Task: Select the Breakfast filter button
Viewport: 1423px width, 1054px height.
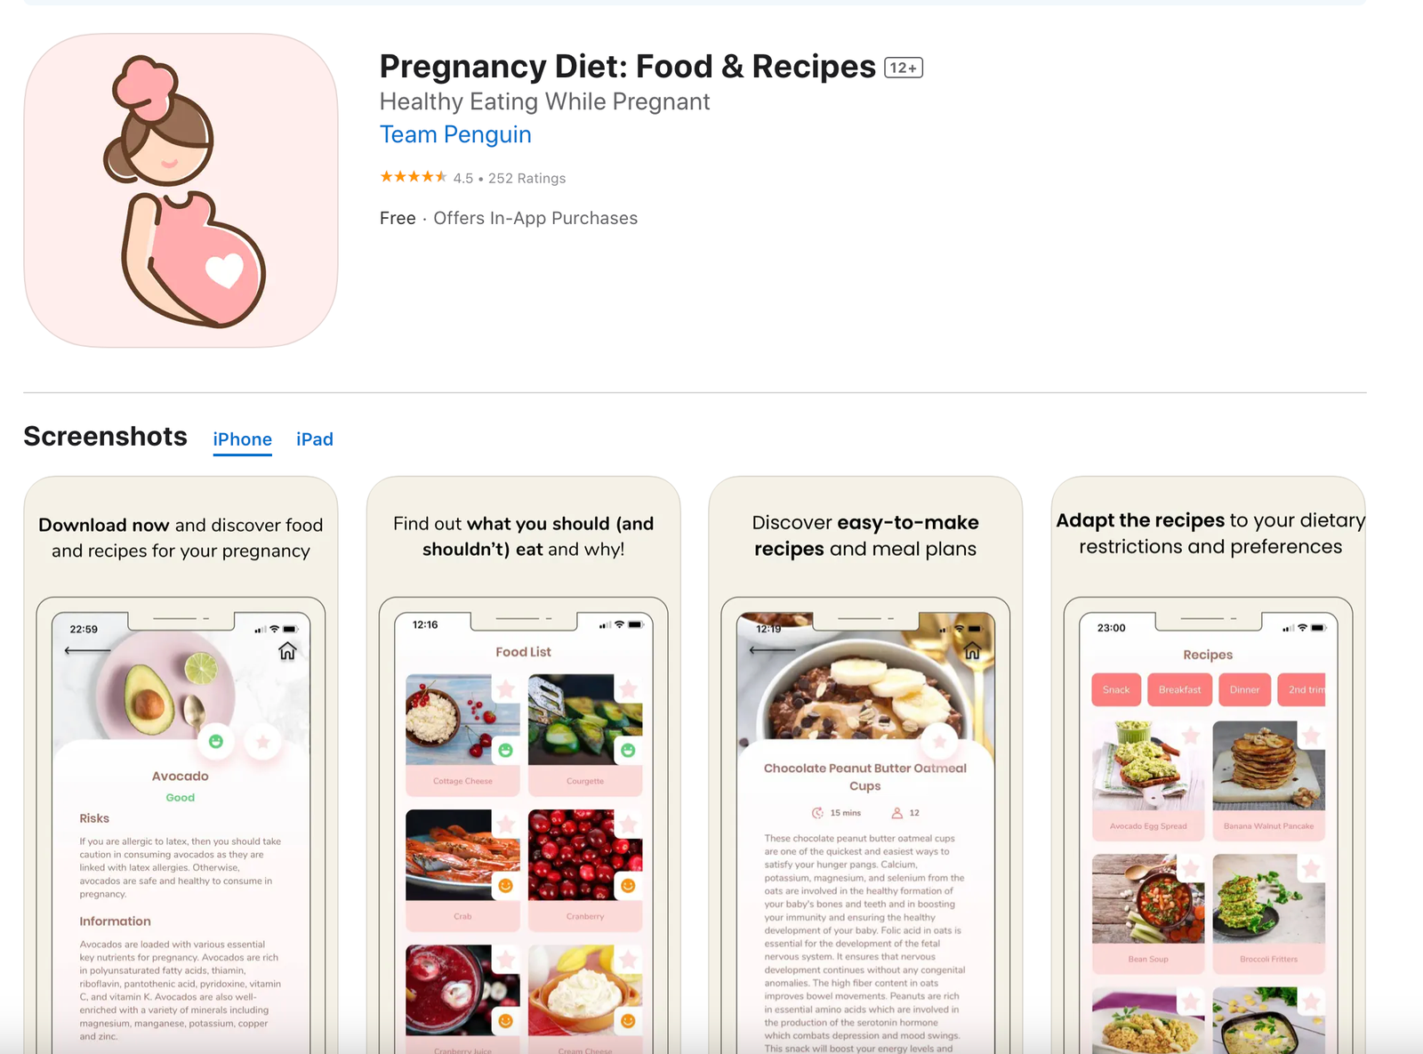Action: pos(1179,689)
